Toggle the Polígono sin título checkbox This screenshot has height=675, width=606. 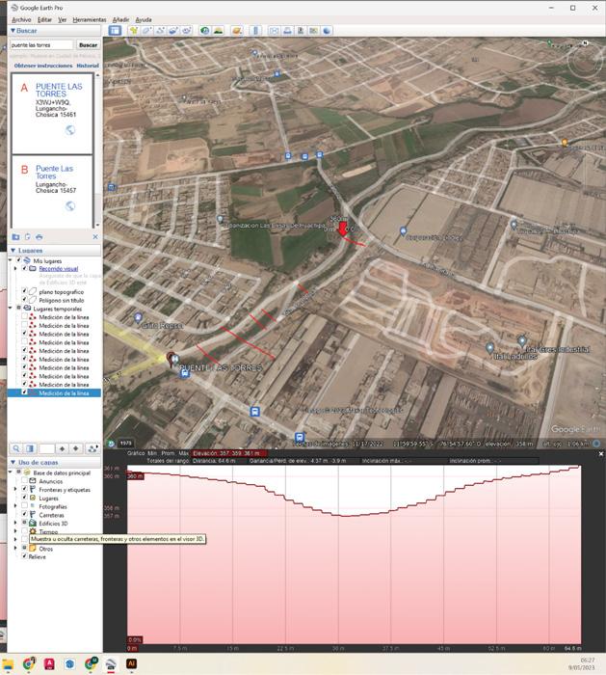tap(24, 300)
